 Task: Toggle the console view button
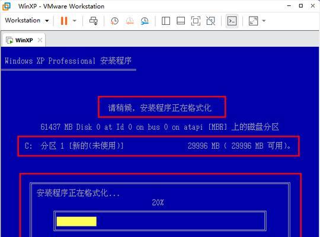click(232, 21)
